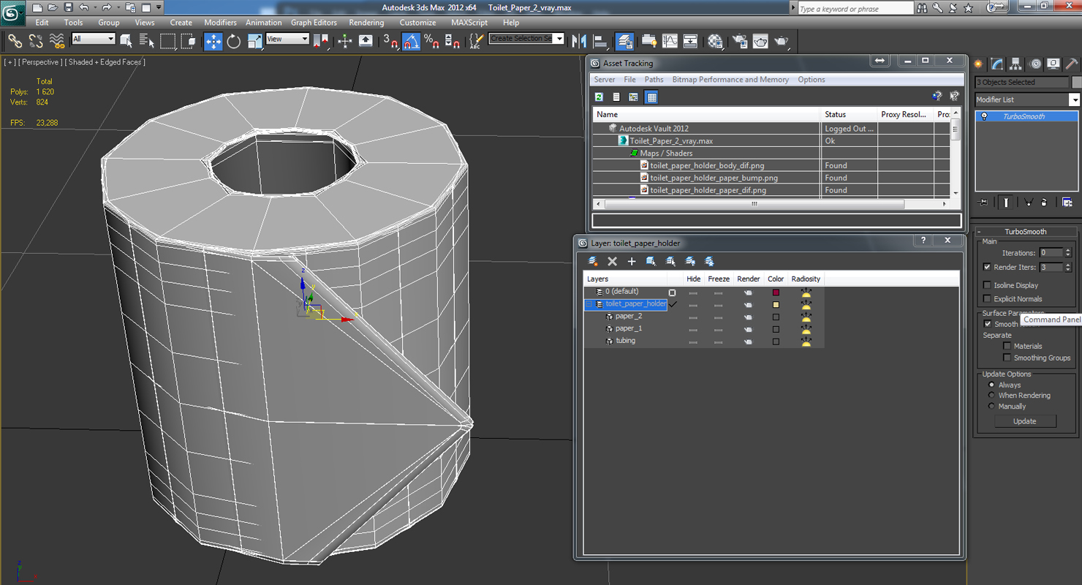The height and width of the screenshot is (585, 1082).
Task: Open the Rendering menu
Action: tap(366, 23)
